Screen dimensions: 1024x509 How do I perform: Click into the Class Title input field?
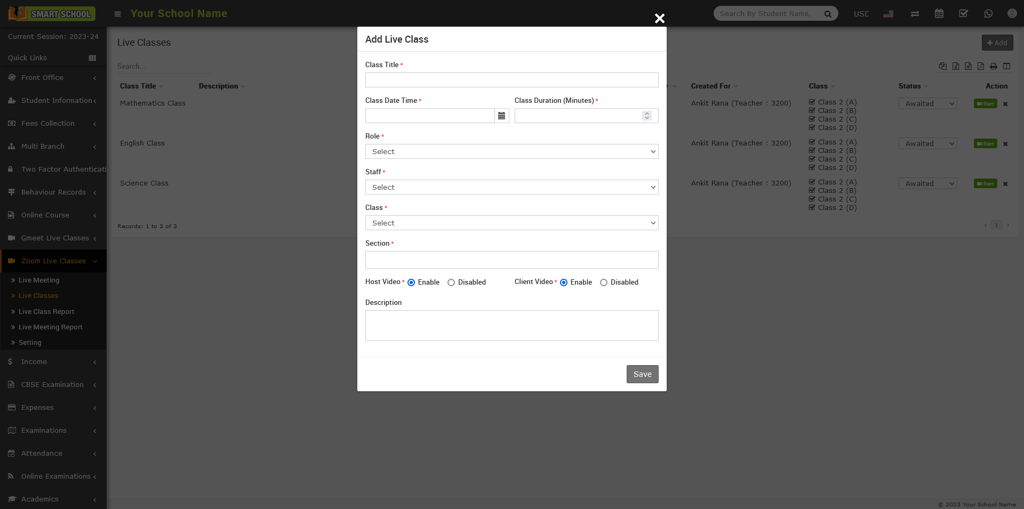[x=511, y=80]
